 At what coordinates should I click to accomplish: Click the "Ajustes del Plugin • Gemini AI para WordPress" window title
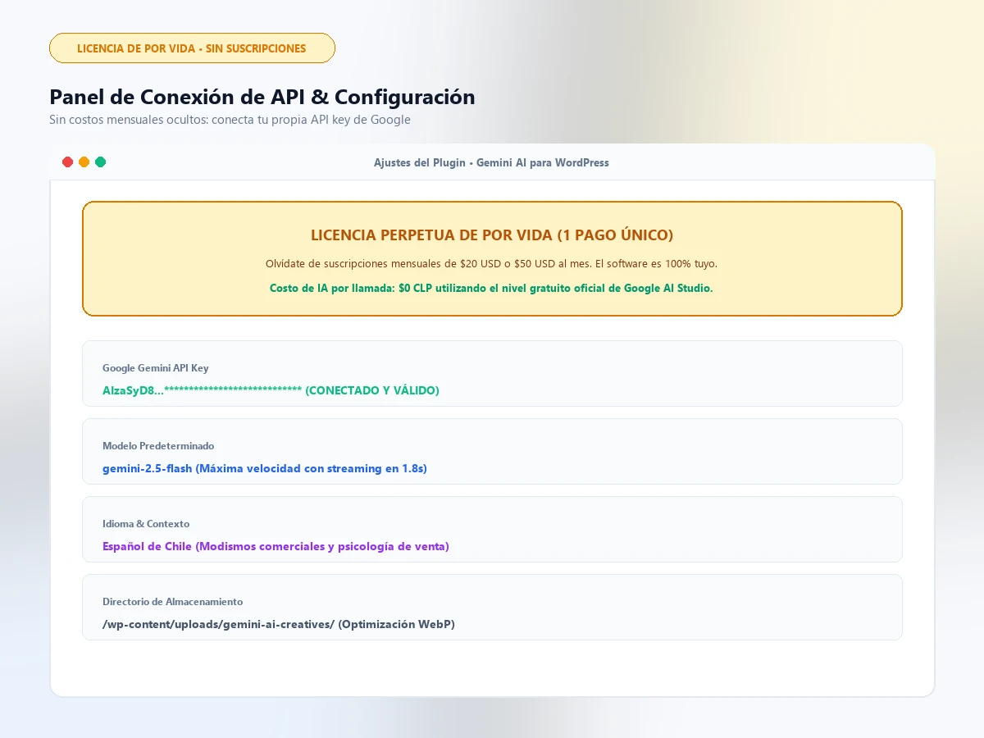tap(491, 162)
